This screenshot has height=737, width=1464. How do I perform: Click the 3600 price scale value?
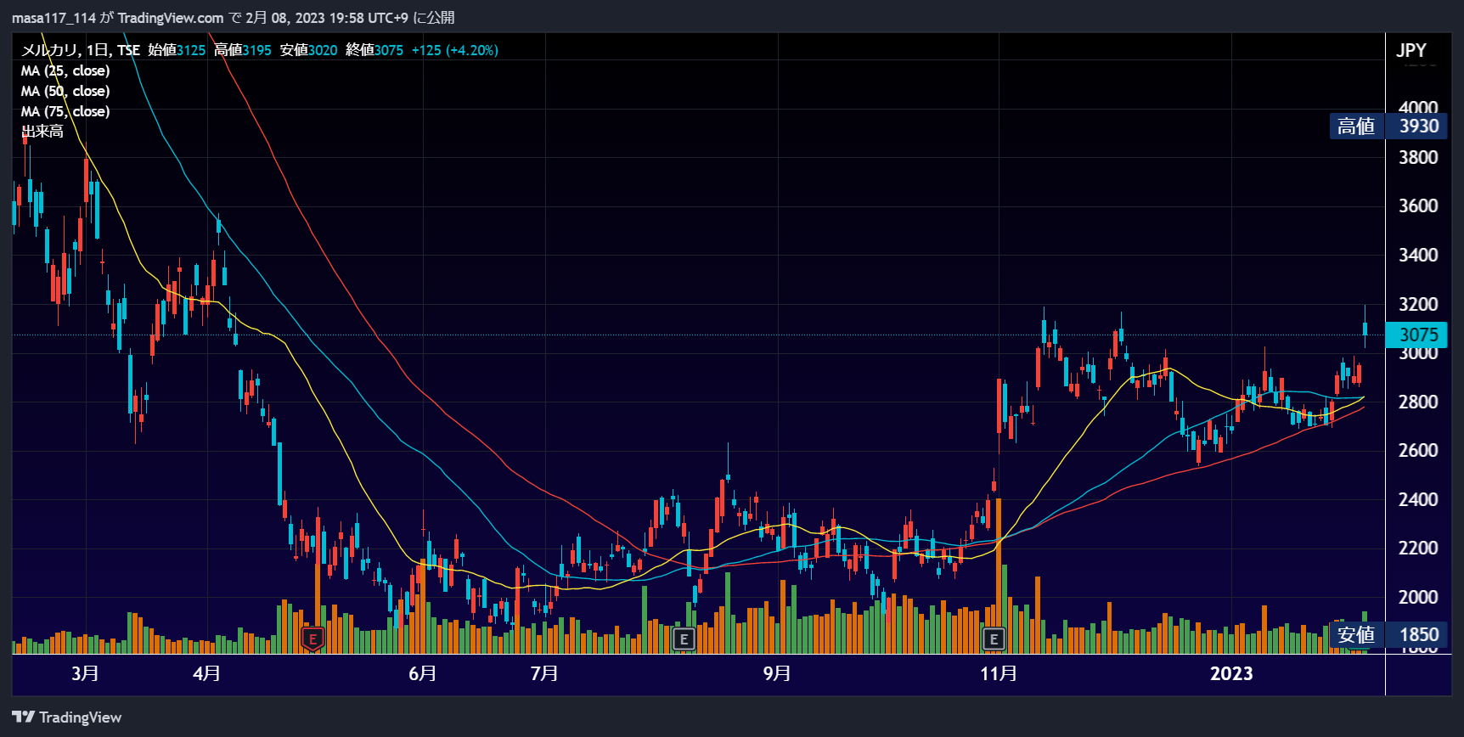coord(1418,205)
